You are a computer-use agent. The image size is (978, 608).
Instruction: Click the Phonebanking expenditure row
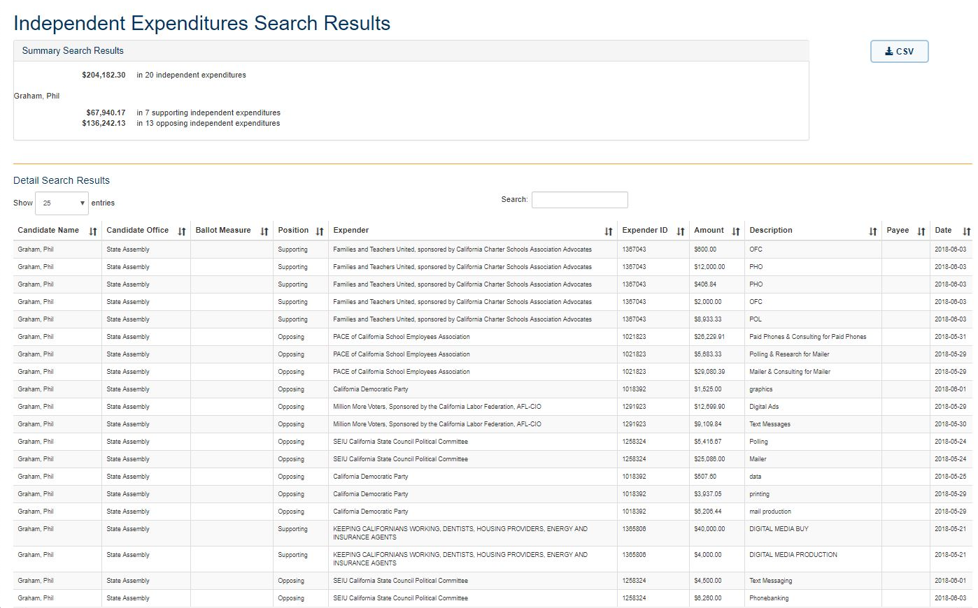(490, 598)
